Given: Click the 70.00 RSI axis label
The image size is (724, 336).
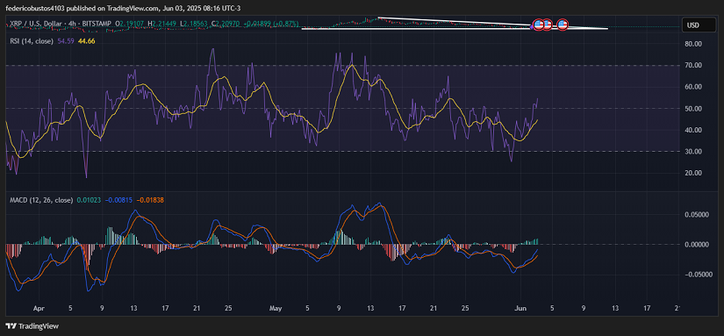Looking at the screenshot, I should (x=694, y=66).
